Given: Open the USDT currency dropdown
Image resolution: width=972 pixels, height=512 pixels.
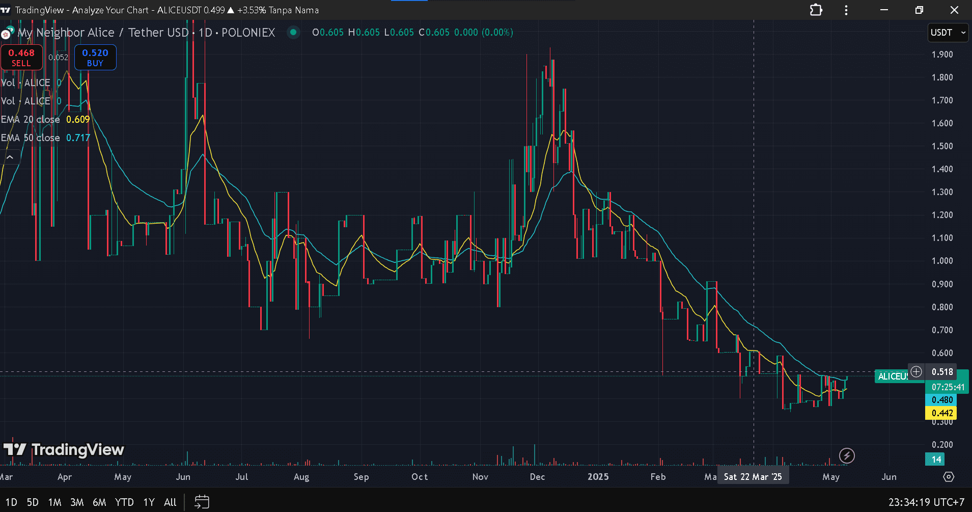Looking at the screenshot, I should pos(947,33).
